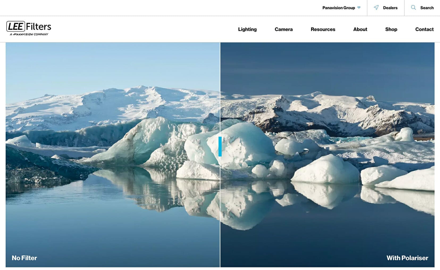Click the With Polariser label

click(x=407, y=258)
